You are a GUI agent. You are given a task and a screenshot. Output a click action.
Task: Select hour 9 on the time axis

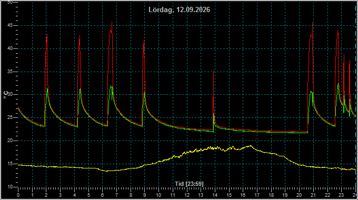pyautogui.click(x=145, y=195)
